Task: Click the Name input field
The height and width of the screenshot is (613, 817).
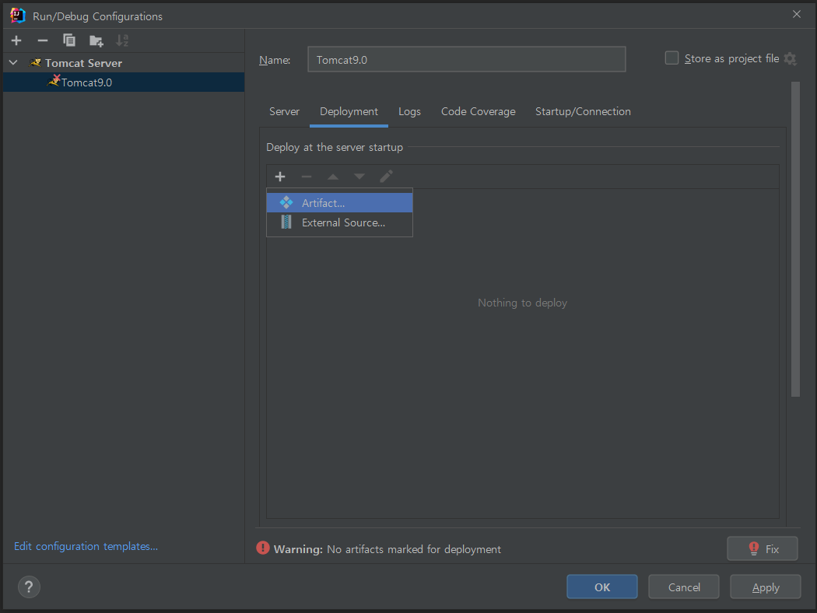Action: point(466,59)
